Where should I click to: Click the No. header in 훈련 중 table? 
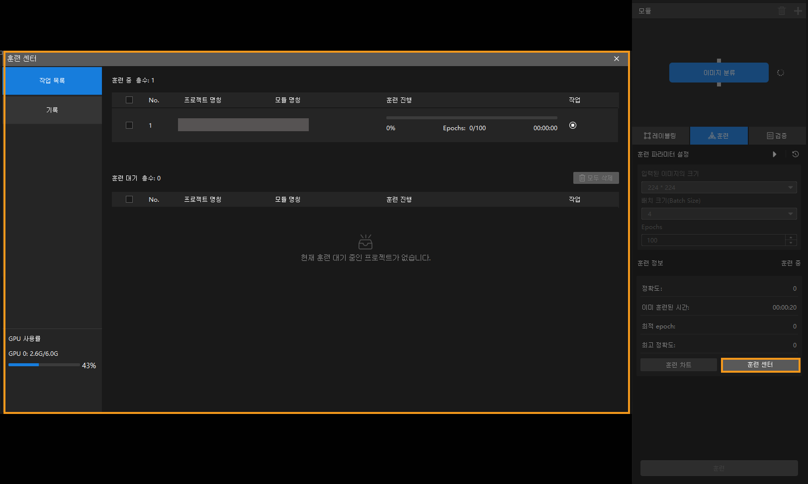(154, 100)
